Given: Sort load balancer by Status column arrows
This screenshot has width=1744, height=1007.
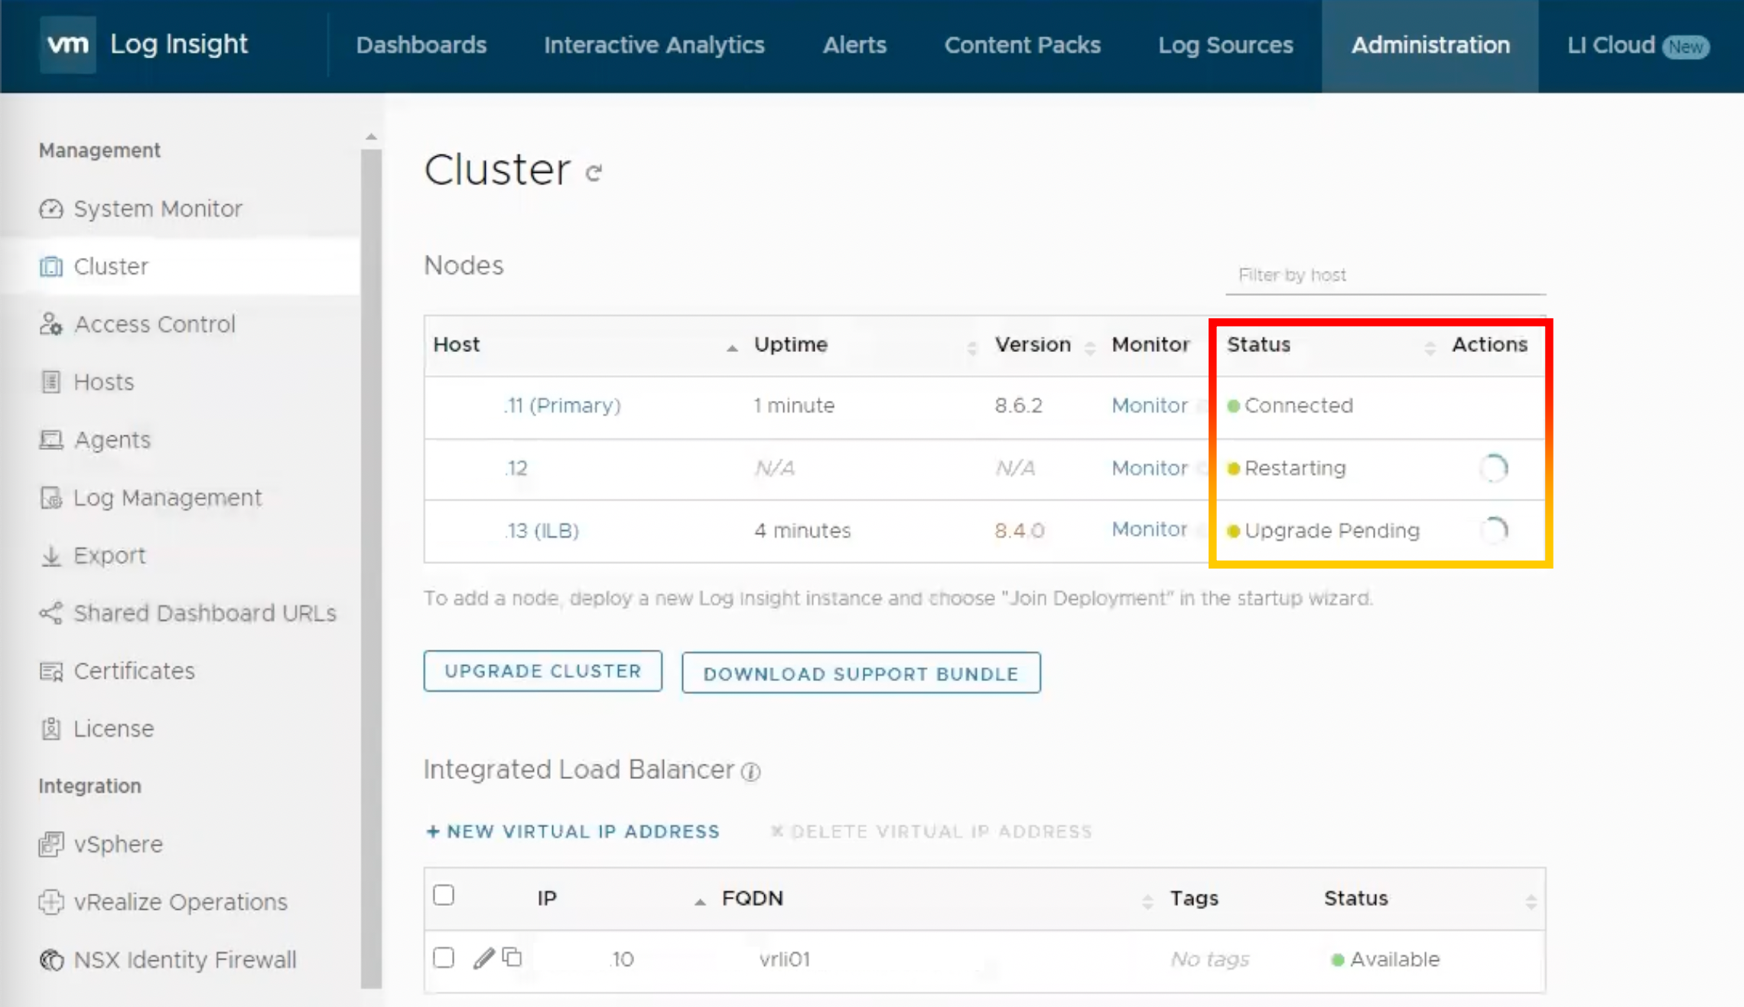Looking at the screenshot, I should pos(1531,902).
